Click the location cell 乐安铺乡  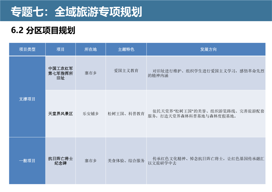coord(90,114)
